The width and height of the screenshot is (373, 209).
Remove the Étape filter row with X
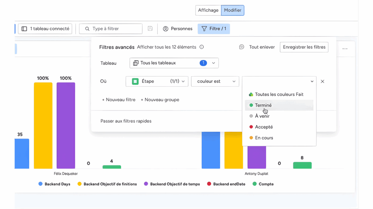[322, 81]
